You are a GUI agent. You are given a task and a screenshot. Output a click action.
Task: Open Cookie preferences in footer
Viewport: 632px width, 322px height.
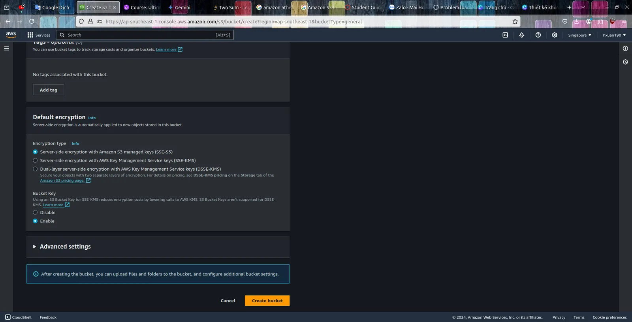point(609,317)
